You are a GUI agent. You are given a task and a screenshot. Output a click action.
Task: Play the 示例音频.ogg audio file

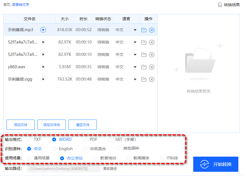[43, 79]
